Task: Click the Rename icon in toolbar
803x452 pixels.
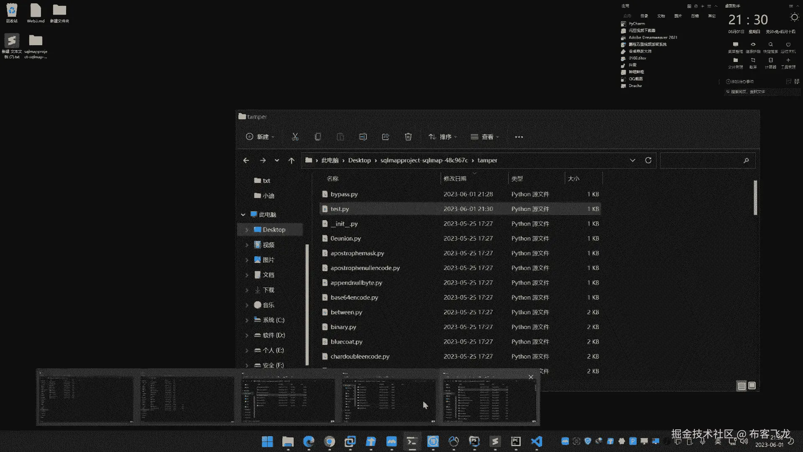Action: point(363,137)
